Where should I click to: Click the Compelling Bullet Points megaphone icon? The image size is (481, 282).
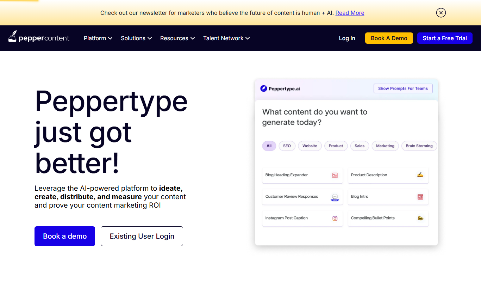coord(420,218)
